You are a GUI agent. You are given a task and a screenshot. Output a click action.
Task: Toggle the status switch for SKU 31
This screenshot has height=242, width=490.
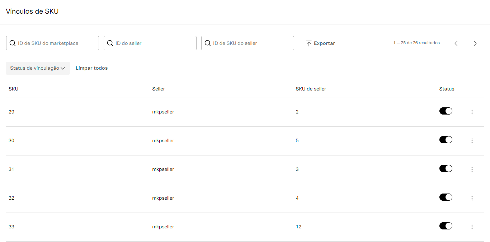[x=446, y=169]
